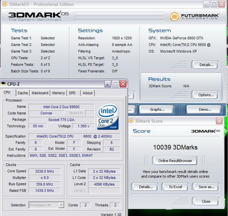
Task: Click the Close button in Score dialog
Action: [x=205, y=201]
